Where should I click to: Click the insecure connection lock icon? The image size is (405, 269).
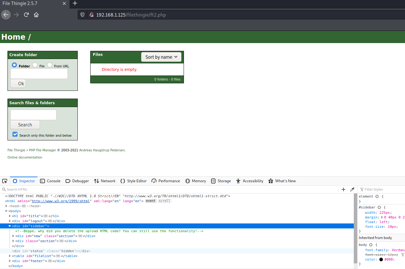[91, 15]
